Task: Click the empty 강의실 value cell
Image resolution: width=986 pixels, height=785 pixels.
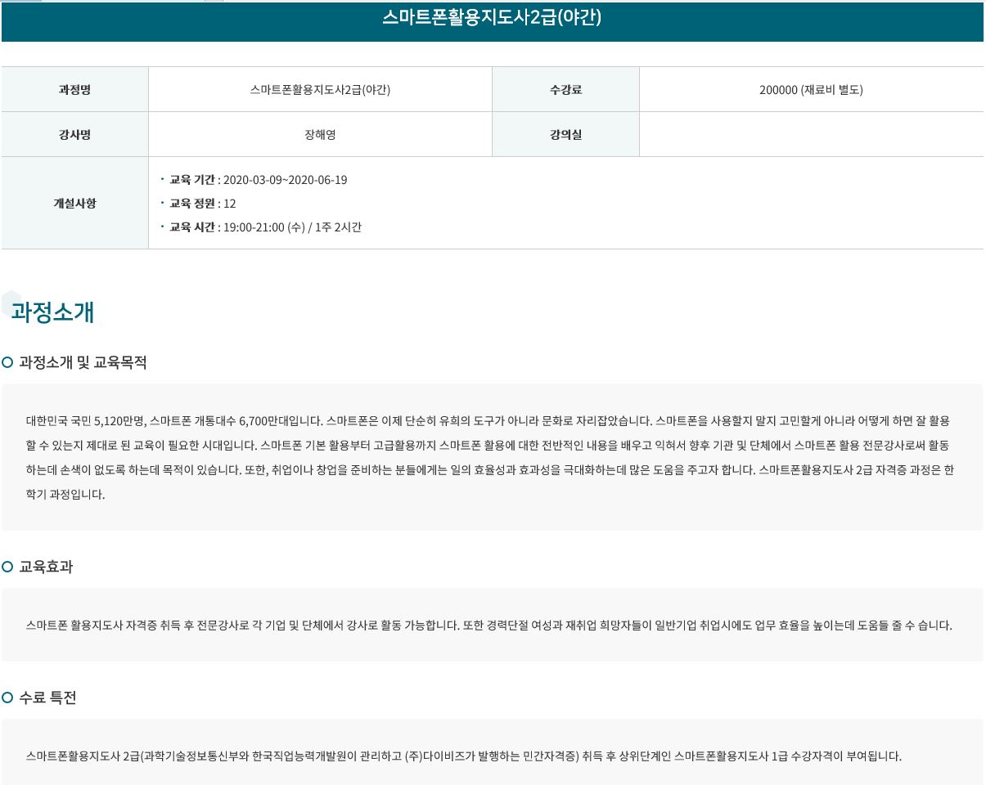Action: coord(811,135)
